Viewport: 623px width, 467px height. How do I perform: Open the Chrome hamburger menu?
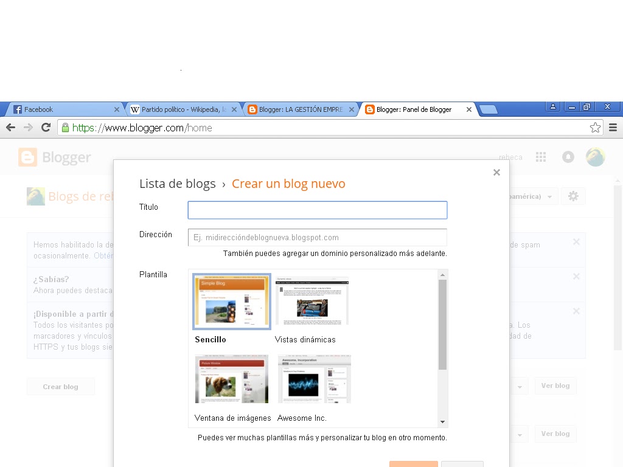[613, 128]
